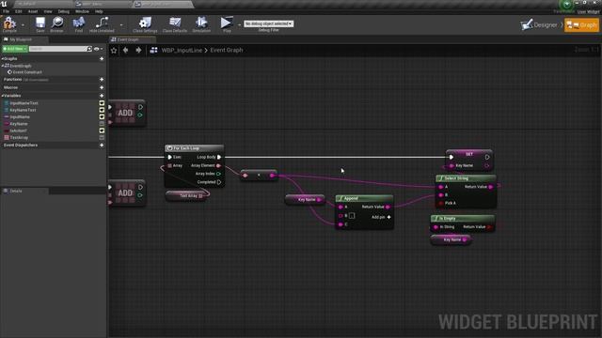Add new variable with plus icon

click(x=102, y=96)
